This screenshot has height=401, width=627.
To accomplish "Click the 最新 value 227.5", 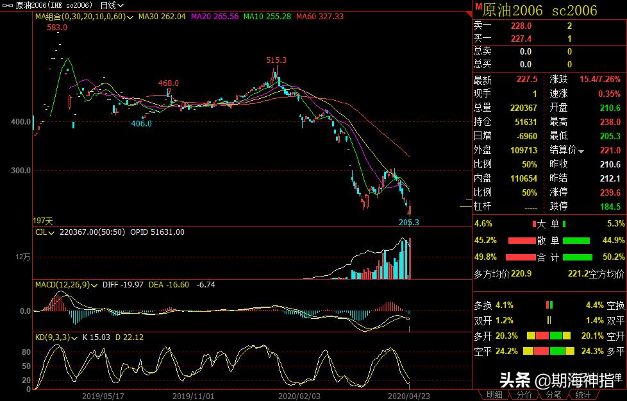I will (527, 80).
